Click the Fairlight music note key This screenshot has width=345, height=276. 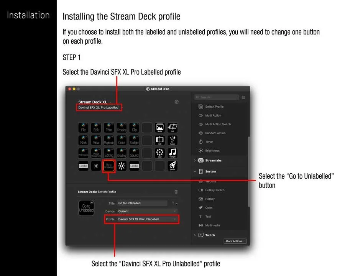[172, 153]
